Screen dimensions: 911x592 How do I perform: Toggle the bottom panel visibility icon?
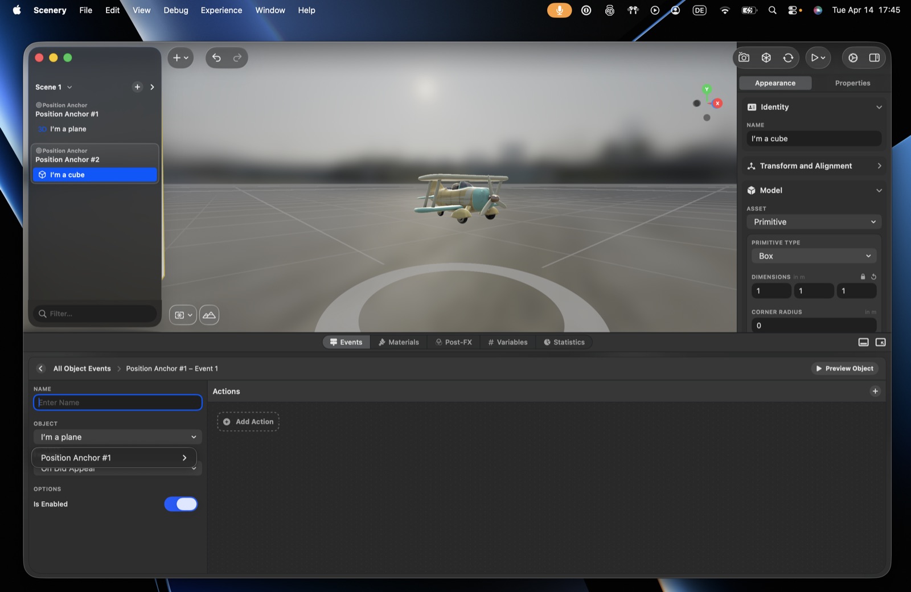[x=864, y=342]
